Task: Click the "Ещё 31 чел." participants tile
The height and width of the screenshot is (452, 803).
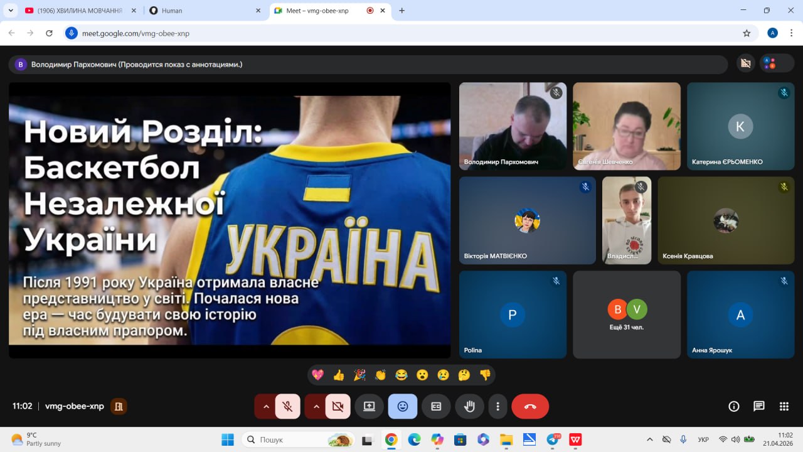Action: coord(627,315)
